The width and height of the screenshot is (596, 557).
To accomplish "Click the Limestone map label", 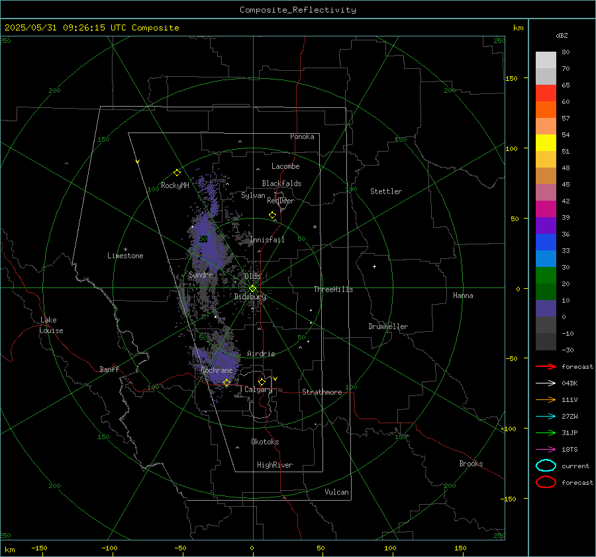I will click(125, 256).
